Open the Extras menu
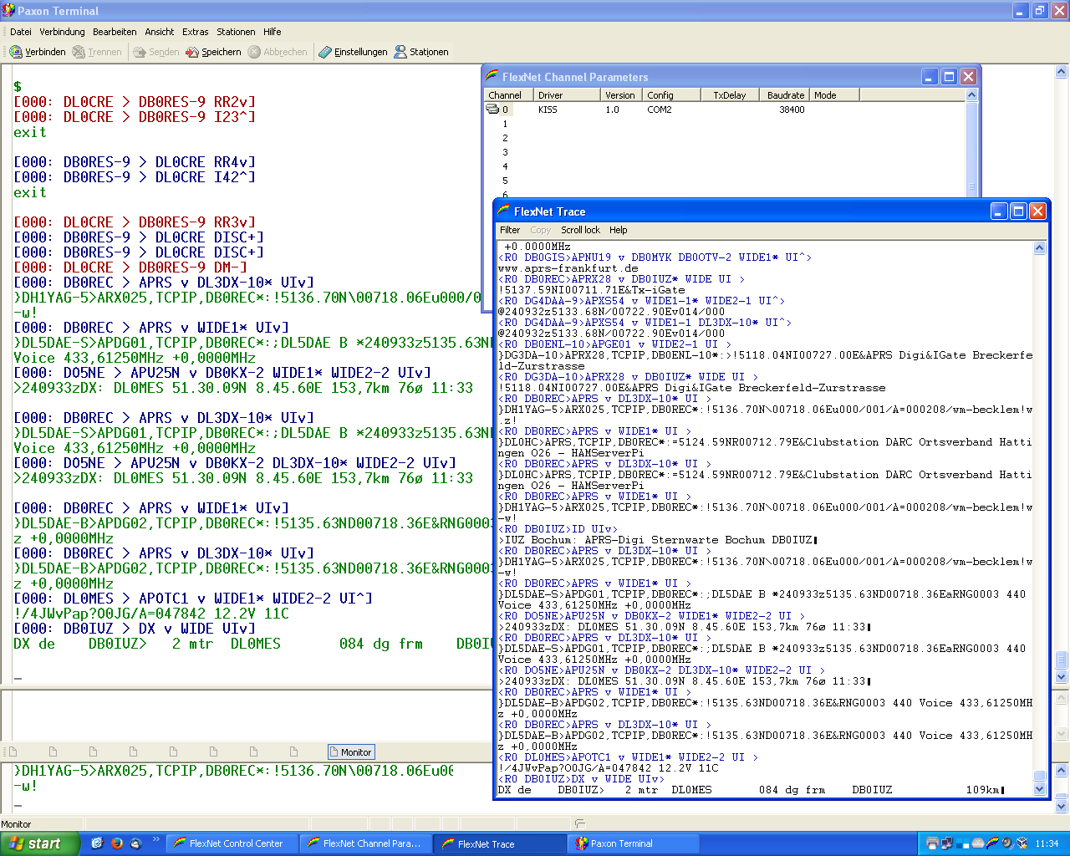This screenshot has height=856, width=1070. (x=196, y=32)
